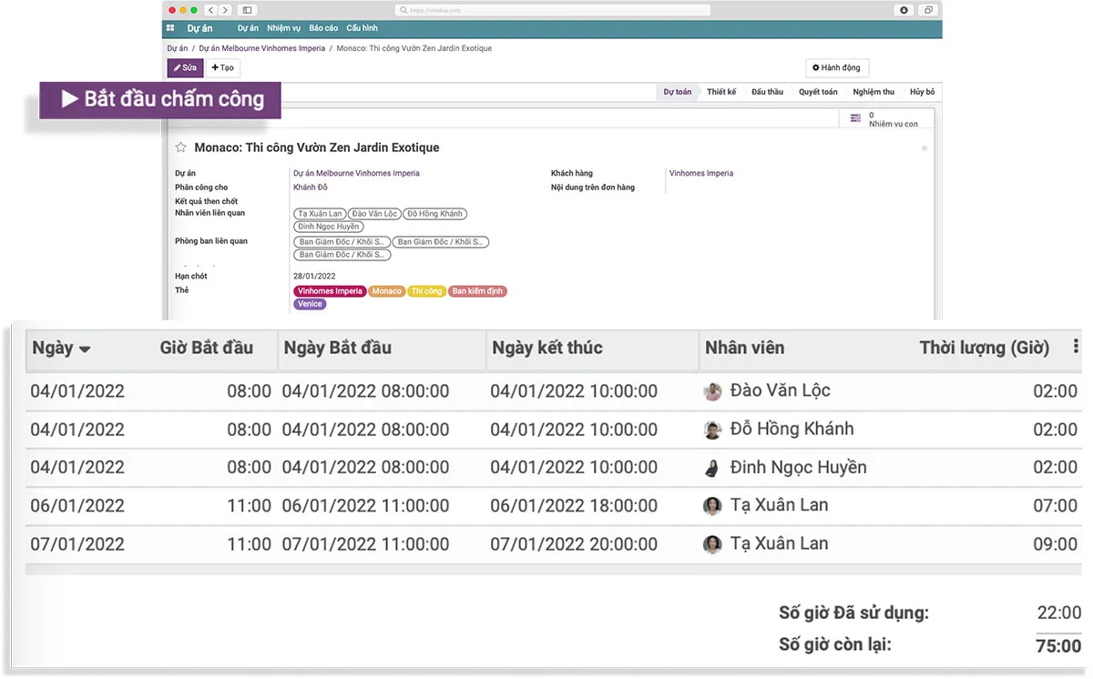Toggle the kanban state dot indicator
1093x679 pixels.
coord(924,148)
